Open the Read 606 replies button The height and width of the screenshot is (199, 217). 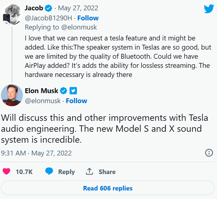[108, 188]
